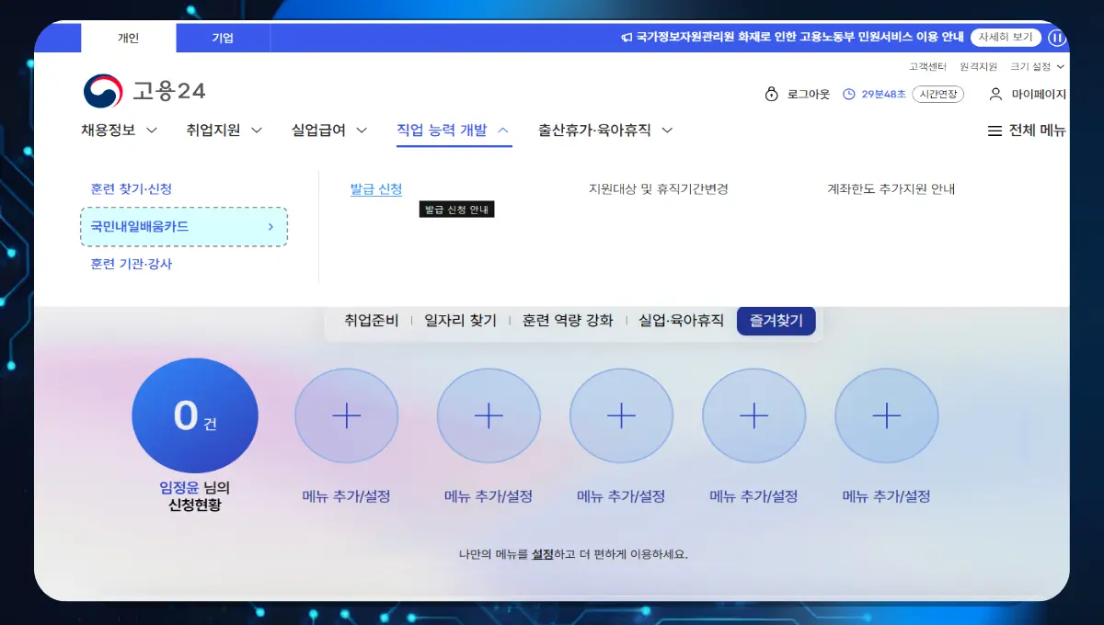The width and height of the screenshot is (1104, 625).
Task: Select the 즐겨찾기 tab
Action: (x=776, y=321)
